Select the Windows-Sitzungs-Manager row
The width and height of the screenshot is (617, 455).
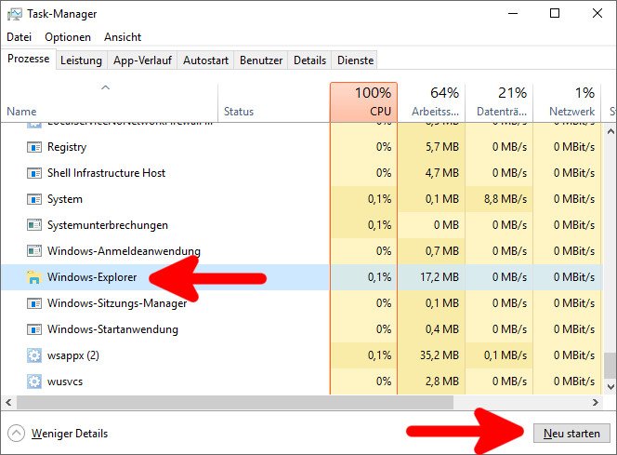coord(301,303)
